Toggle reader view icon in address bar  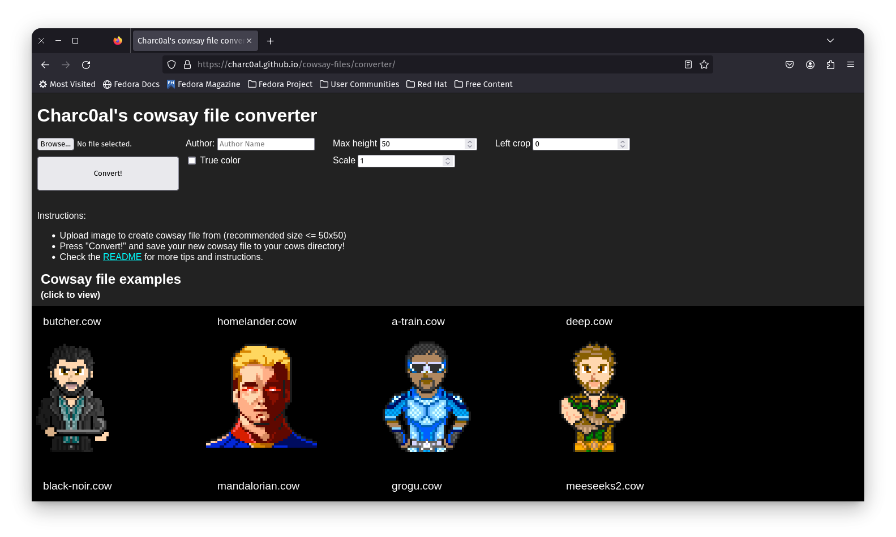688,64
